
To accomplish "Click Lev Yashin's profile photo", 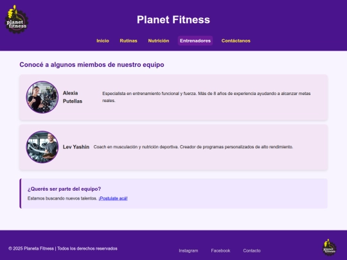I will 42,147.
